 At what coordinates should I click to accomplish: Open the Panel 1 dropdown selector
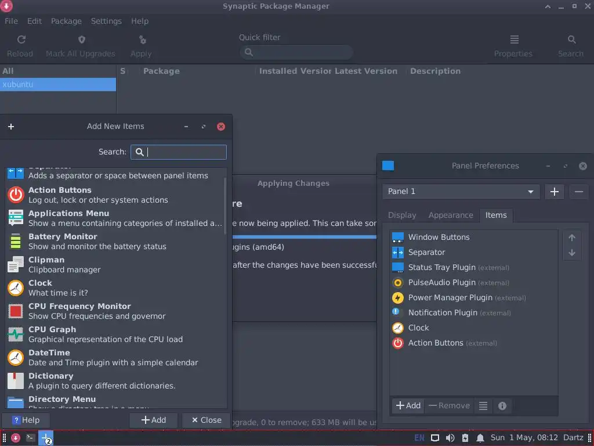[x=461, y=192]
